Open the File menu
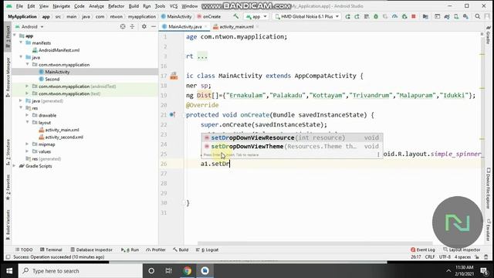Viewport: 494px width, 278px height. [19, 6]
